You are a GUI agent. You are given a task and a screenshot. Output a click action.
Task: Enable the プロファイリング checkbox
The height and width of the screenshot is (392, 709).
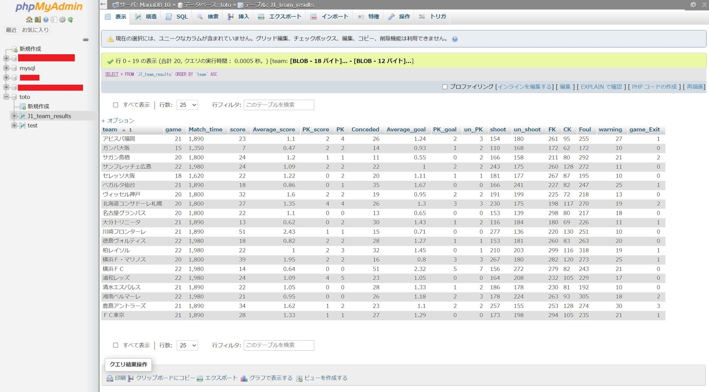[445, 87]
